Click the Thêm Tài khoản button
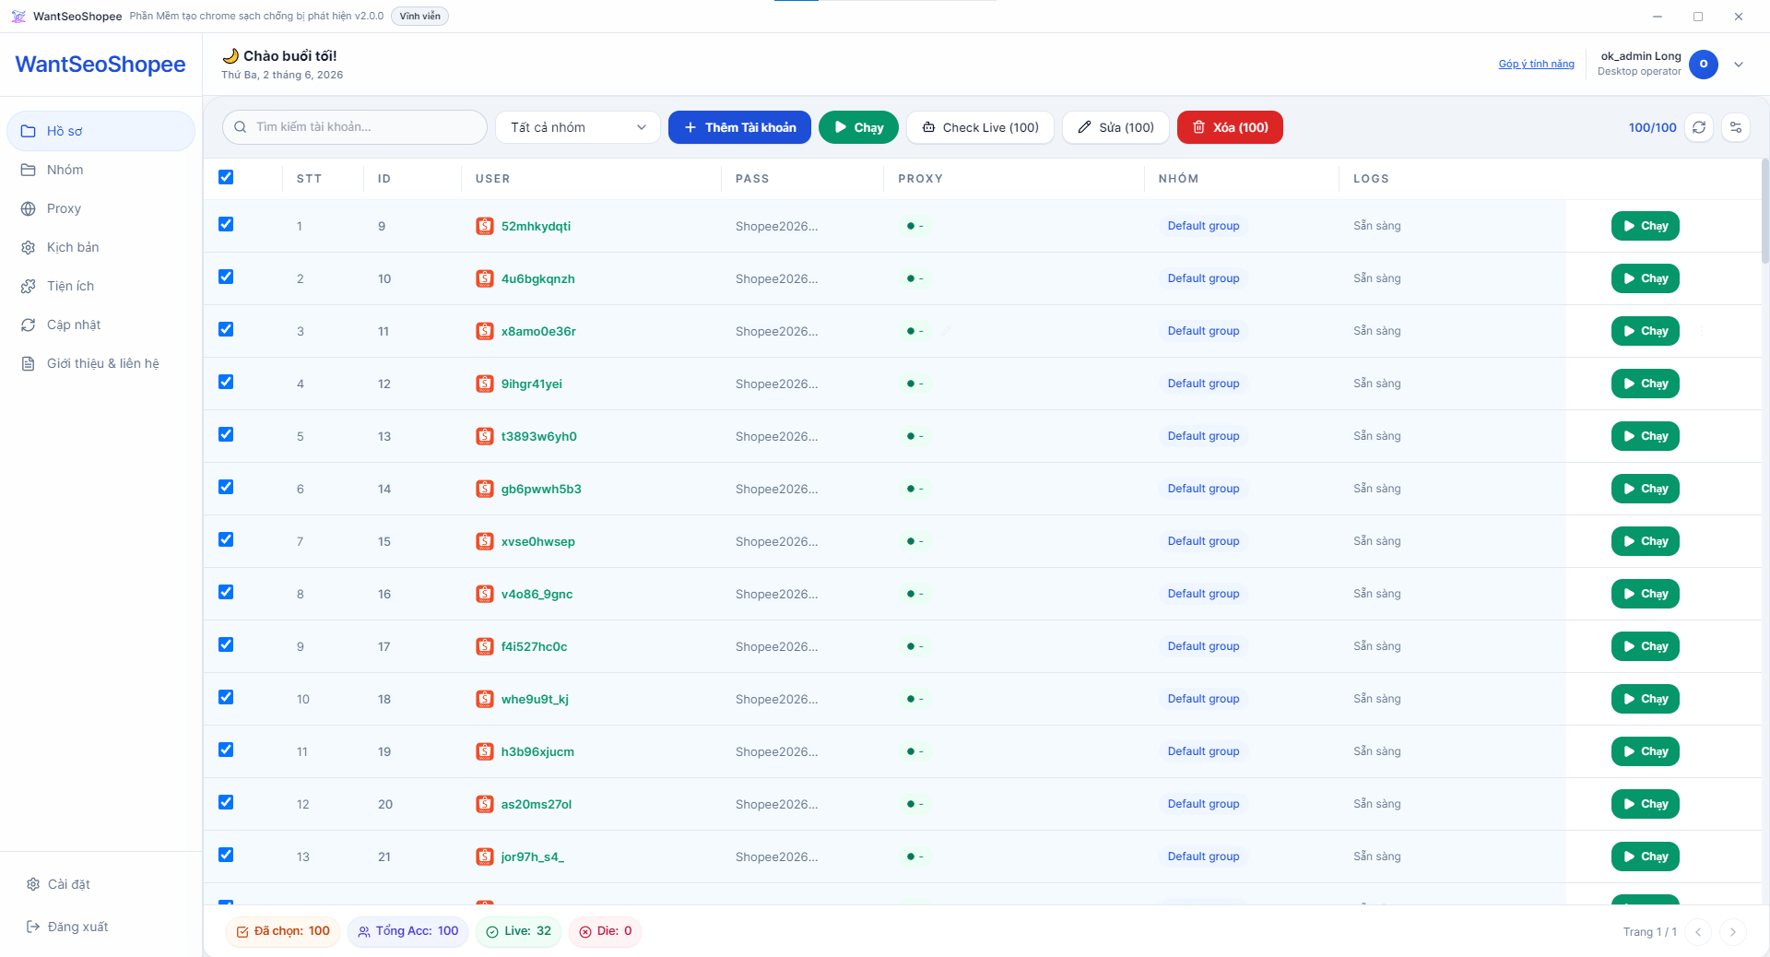The image size is (1770, 957). [739, 127]
